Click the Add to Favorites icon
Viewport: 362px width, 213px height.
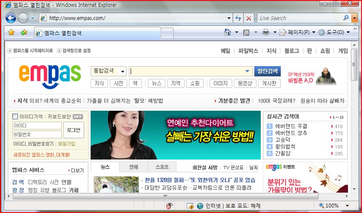pyautogui.click(x=24, y=33)
